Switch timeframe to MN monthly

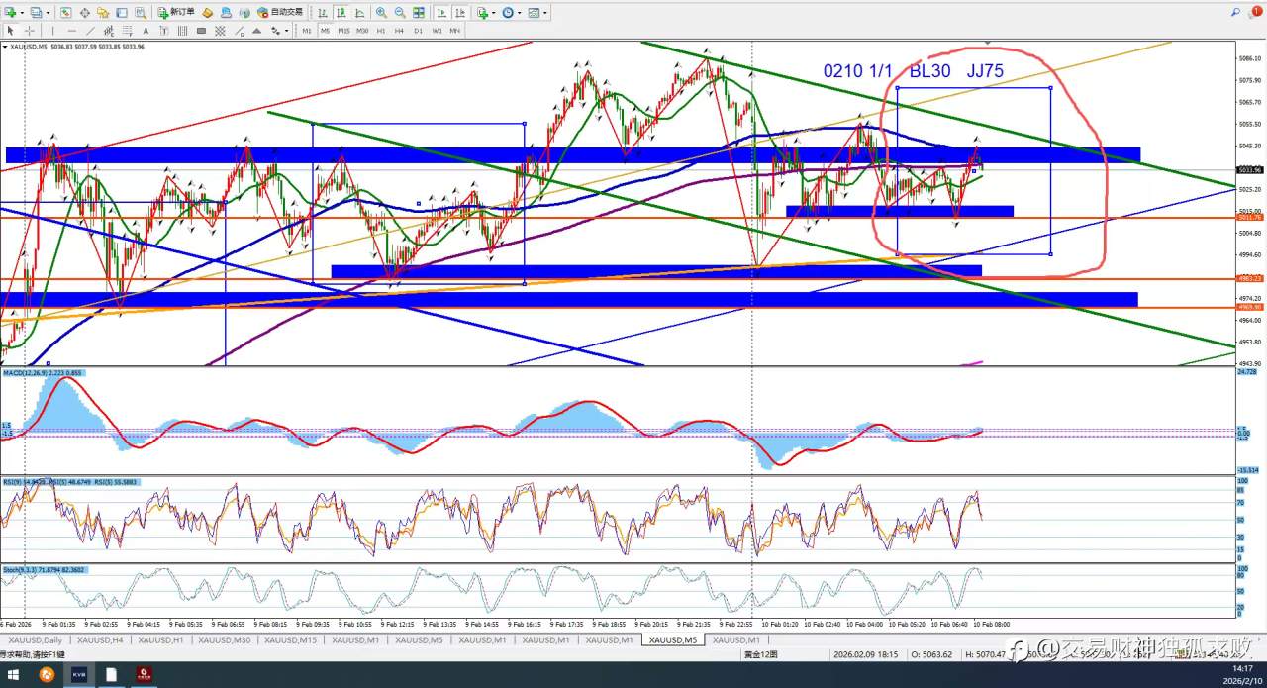coord(454,31)
